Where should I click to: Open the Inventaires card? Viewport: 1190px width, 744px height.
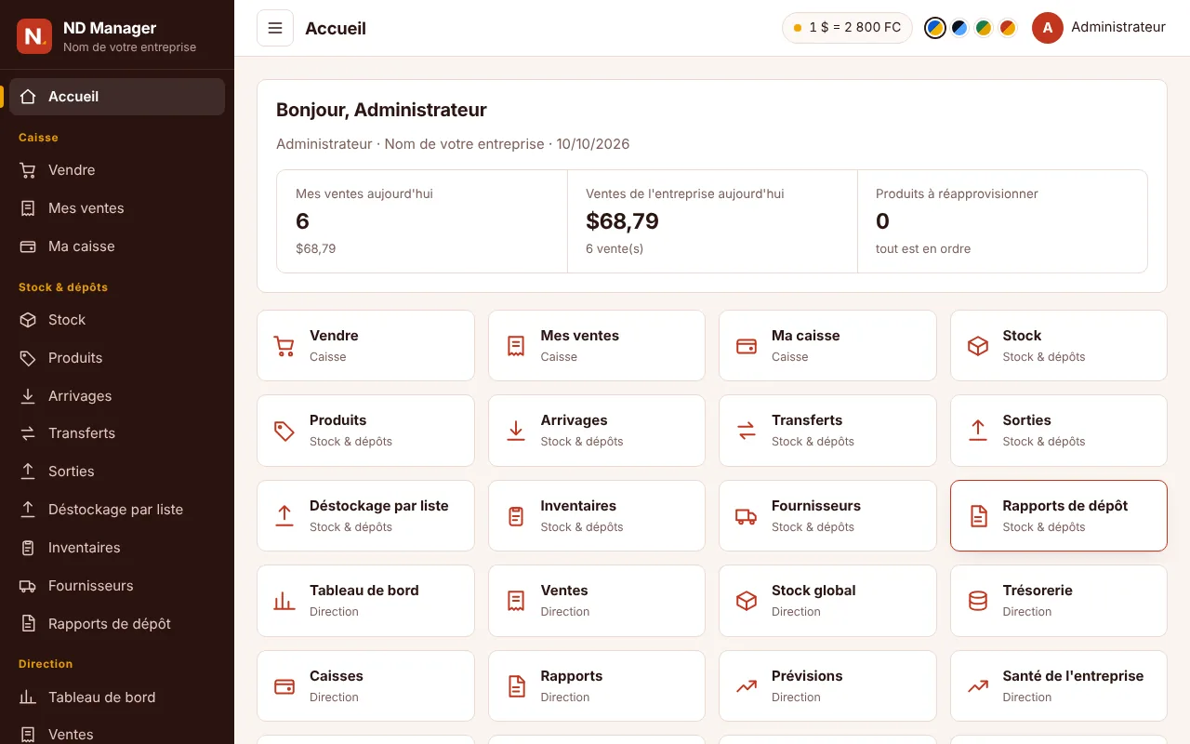coord(597,516)
